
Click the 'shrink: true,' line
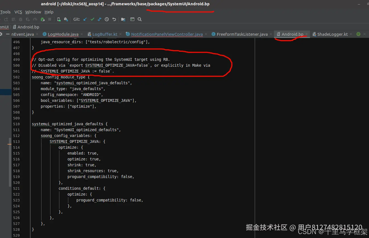[82, 165]
